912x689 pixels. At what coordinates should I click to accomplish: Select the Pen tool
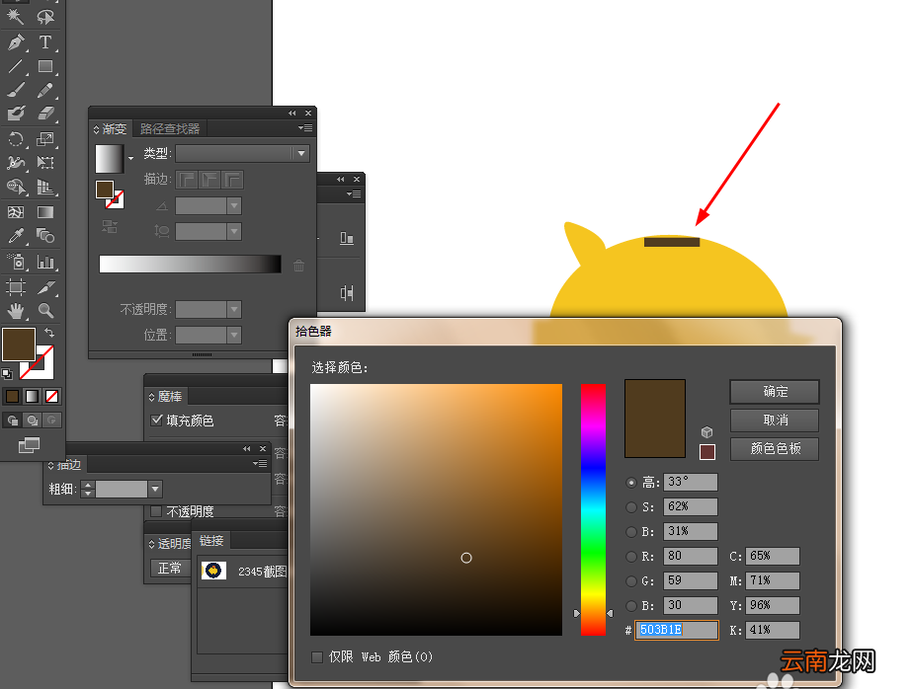15,41
